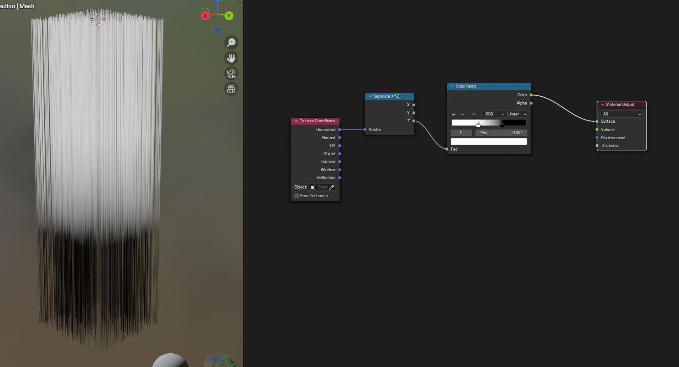Click the Color output socket on Color Ramp
679x367 pixels.
coord(531,95)
